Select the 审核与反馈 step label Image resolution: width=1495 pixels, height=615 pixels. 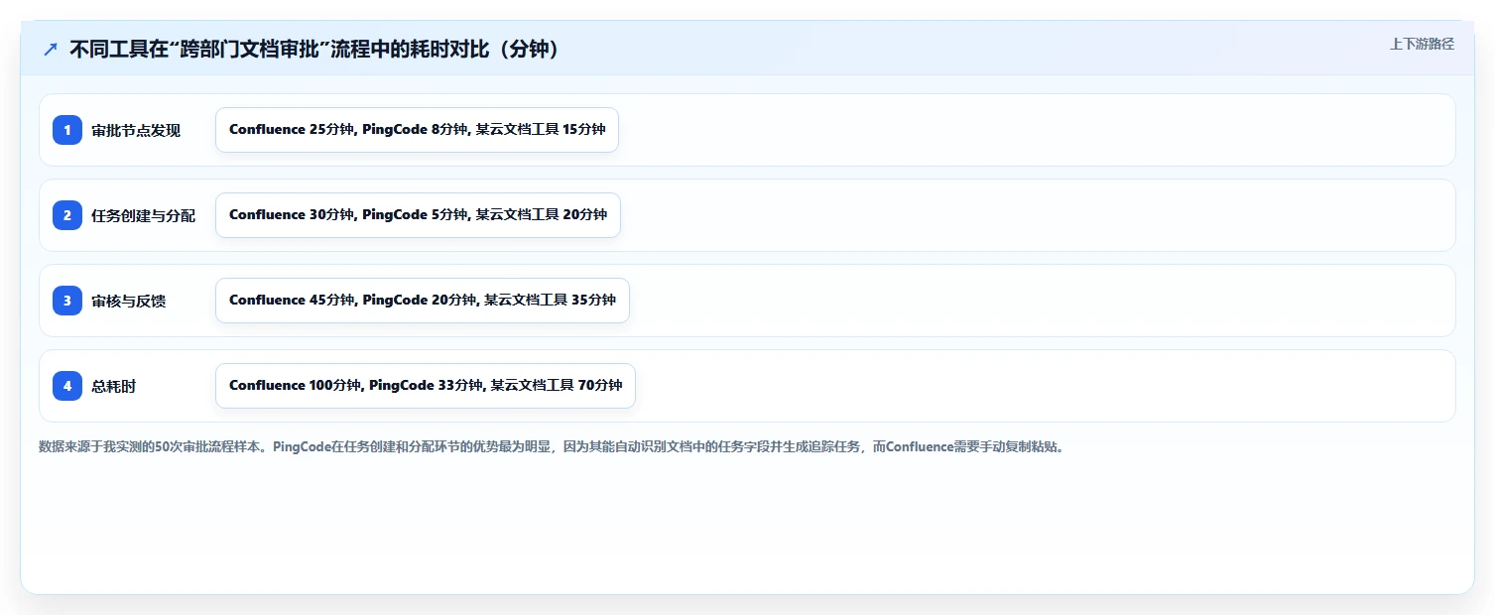tap(129, 302)
